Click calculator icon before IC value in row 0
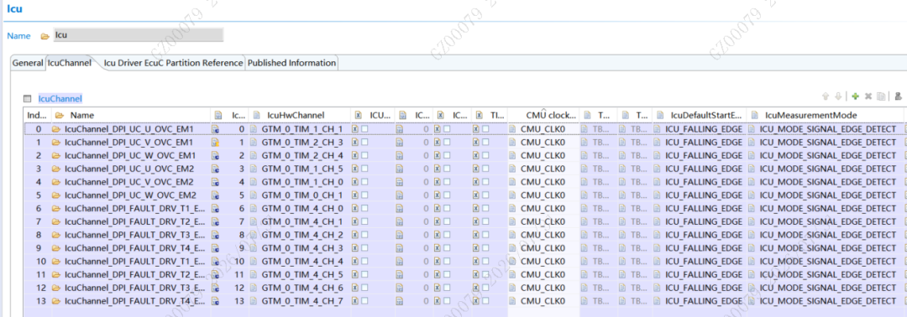This screenshot has width=907, height=317. (399, 129)
